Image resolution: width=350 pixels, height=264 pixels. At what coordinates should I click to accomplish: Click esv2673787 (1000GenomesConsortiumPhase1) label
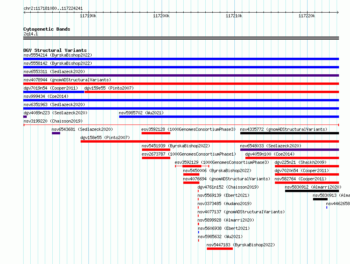[x=189, y=154]
